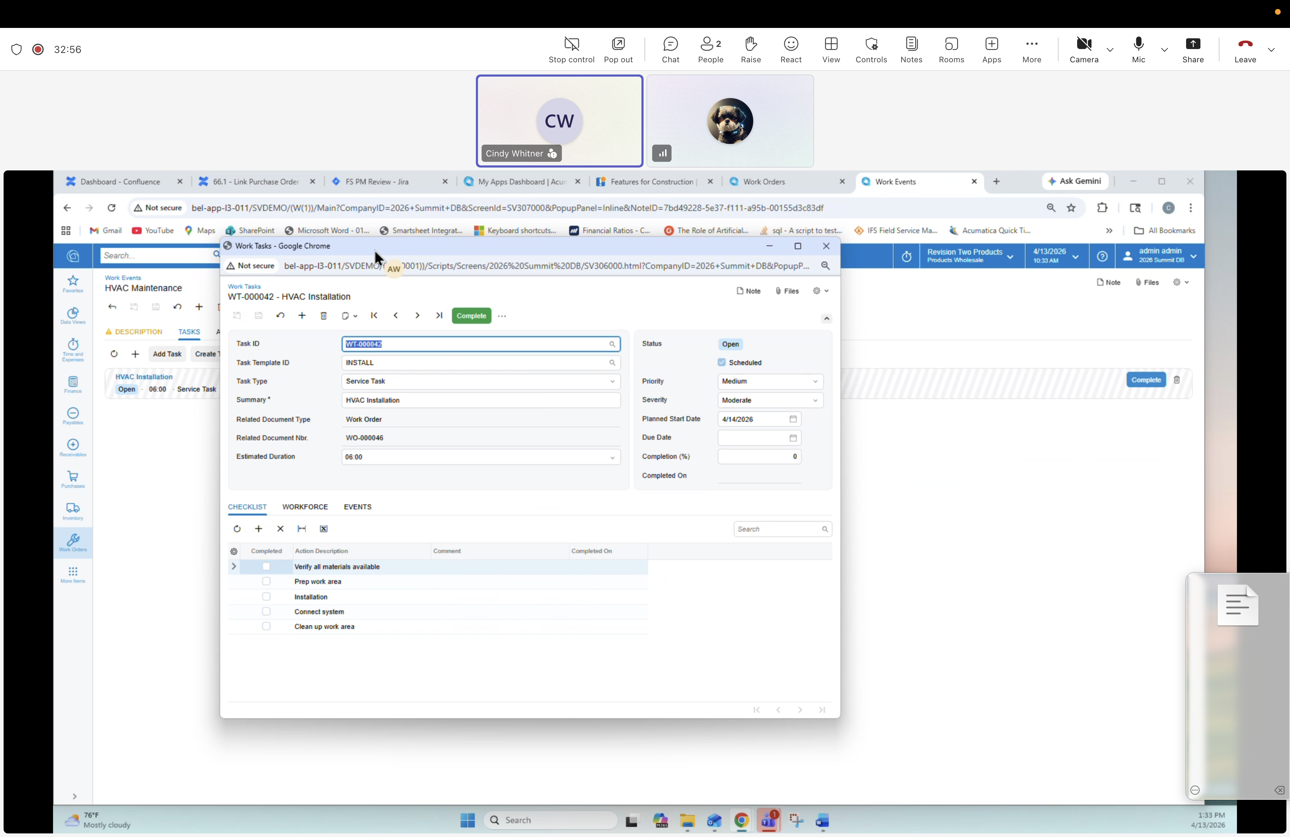Screen dimensions: 1290x837
Task: Mark 'Clean up work area' as completed
Action: [266, 626]
